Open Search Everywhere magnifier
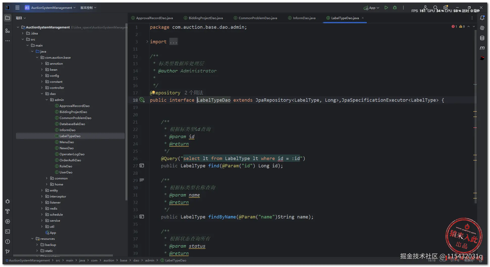 (x=435, y=8)
